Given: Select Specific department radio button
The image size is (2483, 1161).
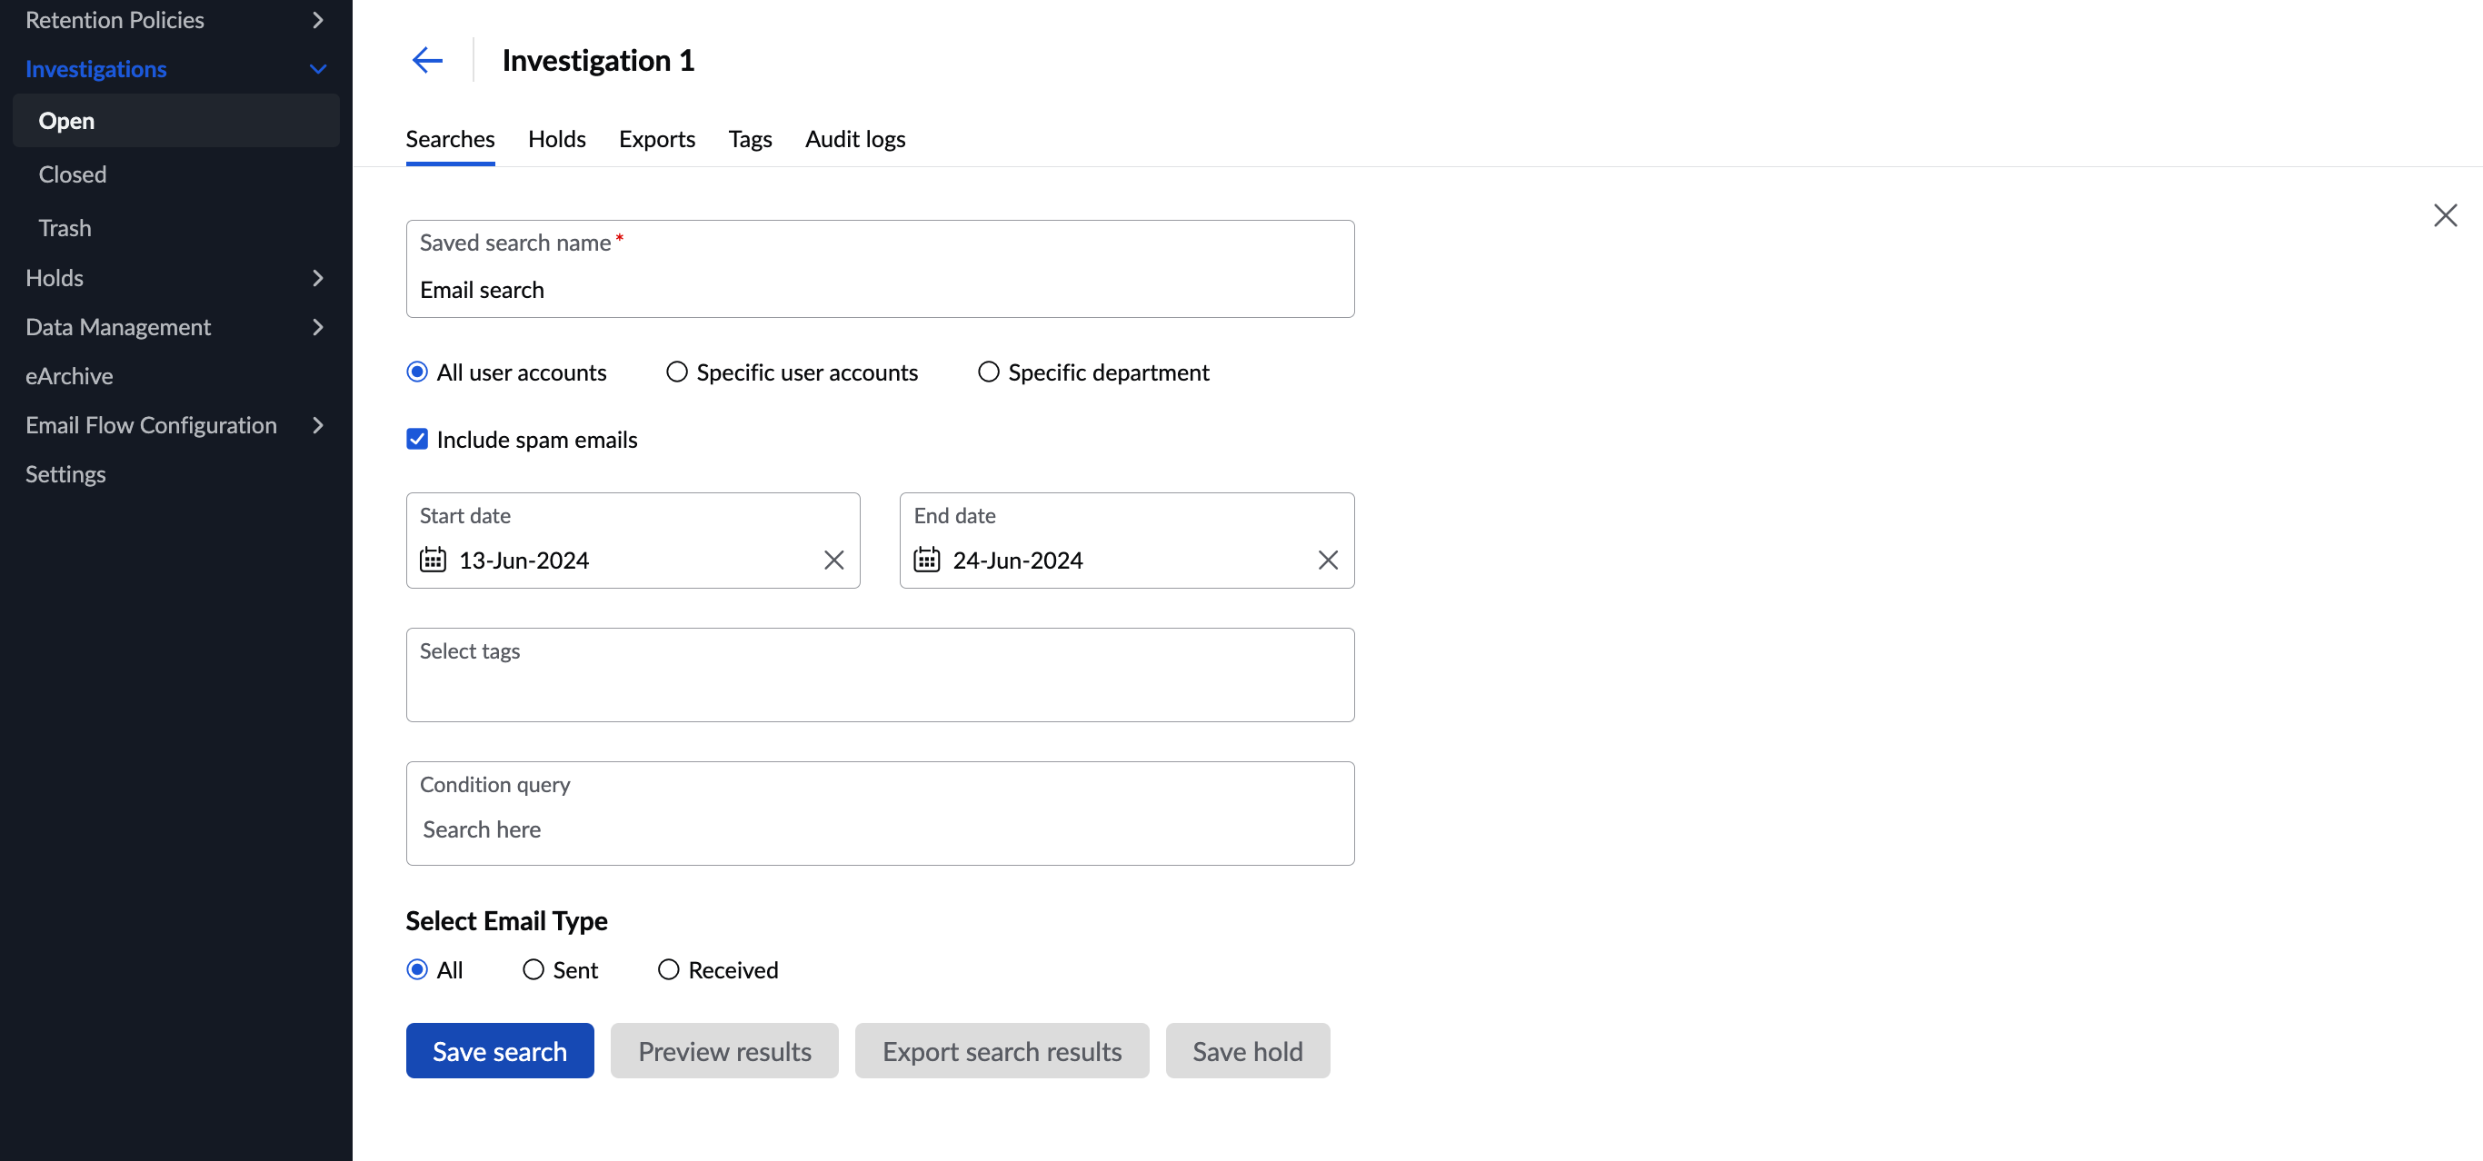Looking at the screenshot, I should click(x=988, y=372).
